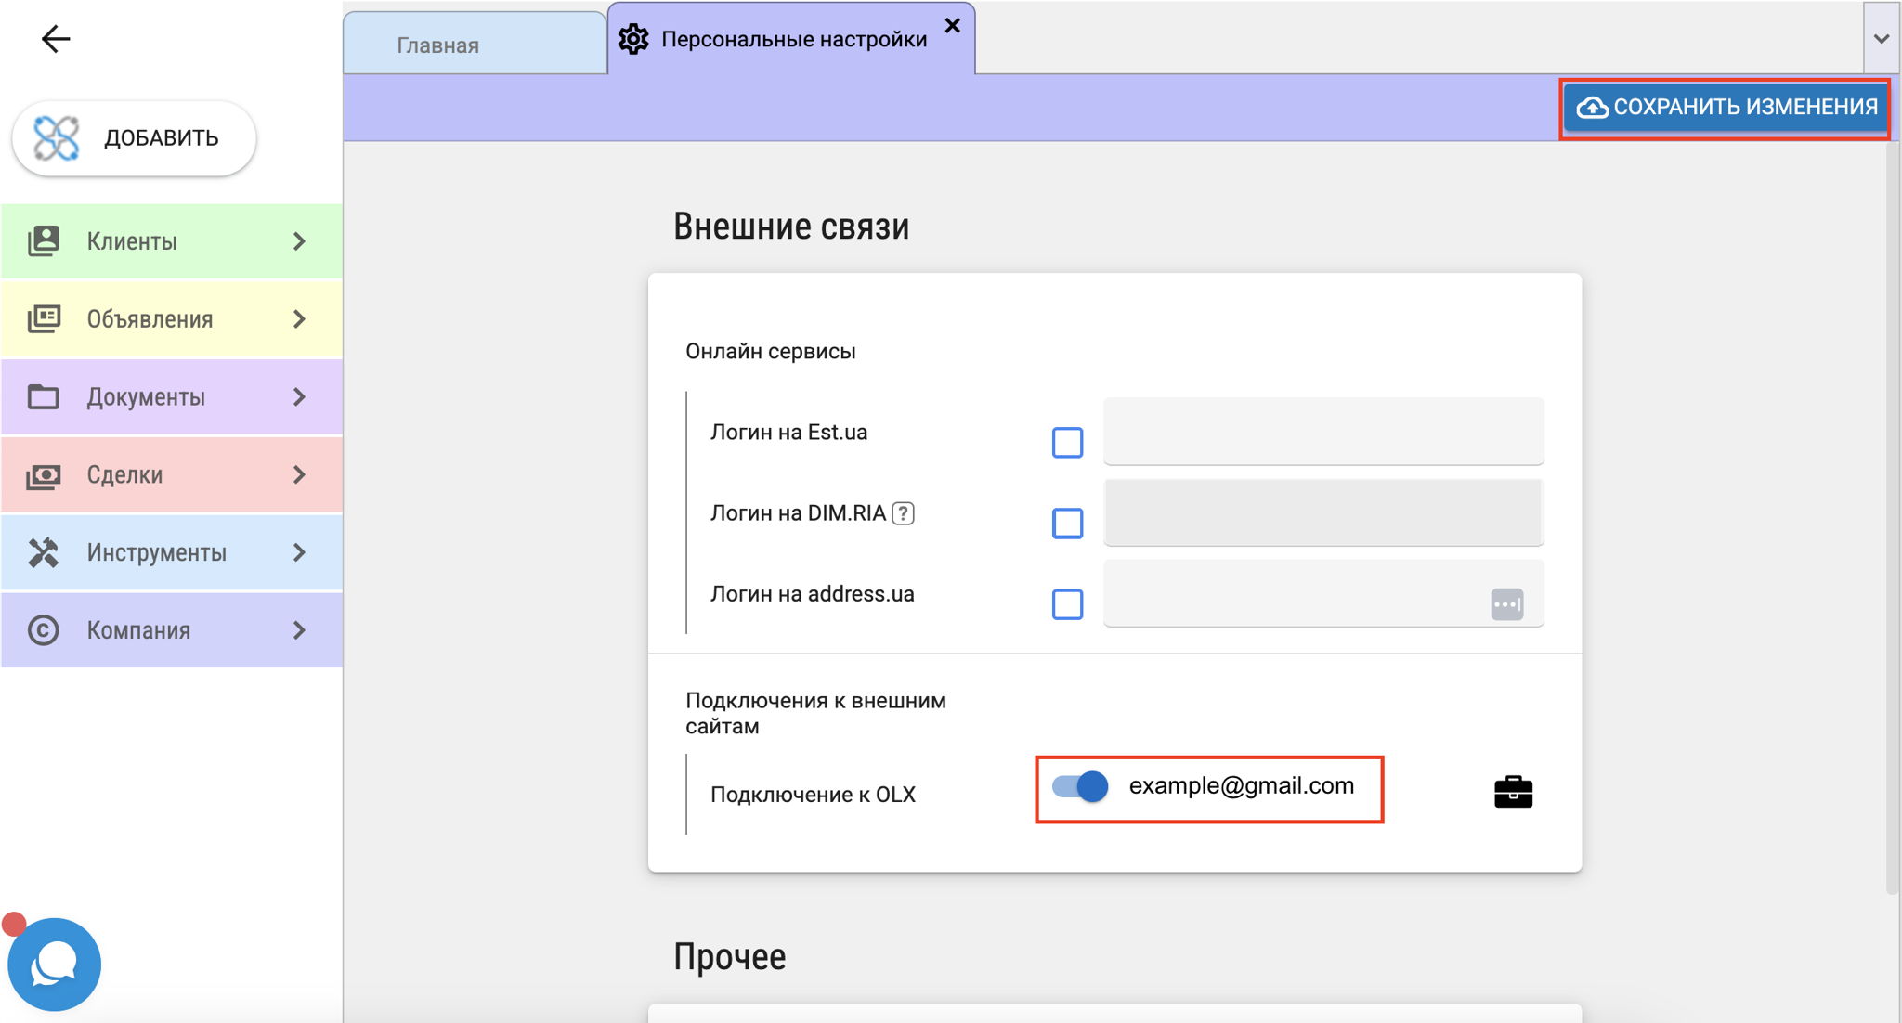Click the ДОБАВИТЬ button
Viewport: 1902px width, 1023px height.
click(x=135, y=138)
